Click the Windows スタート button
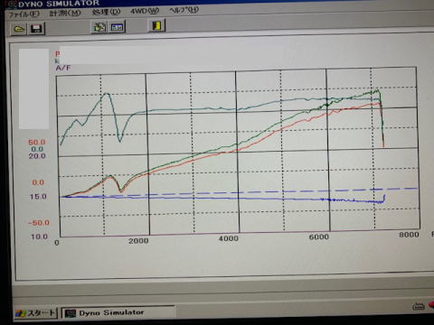The image size is (434, 325). [x=36, y=313]
